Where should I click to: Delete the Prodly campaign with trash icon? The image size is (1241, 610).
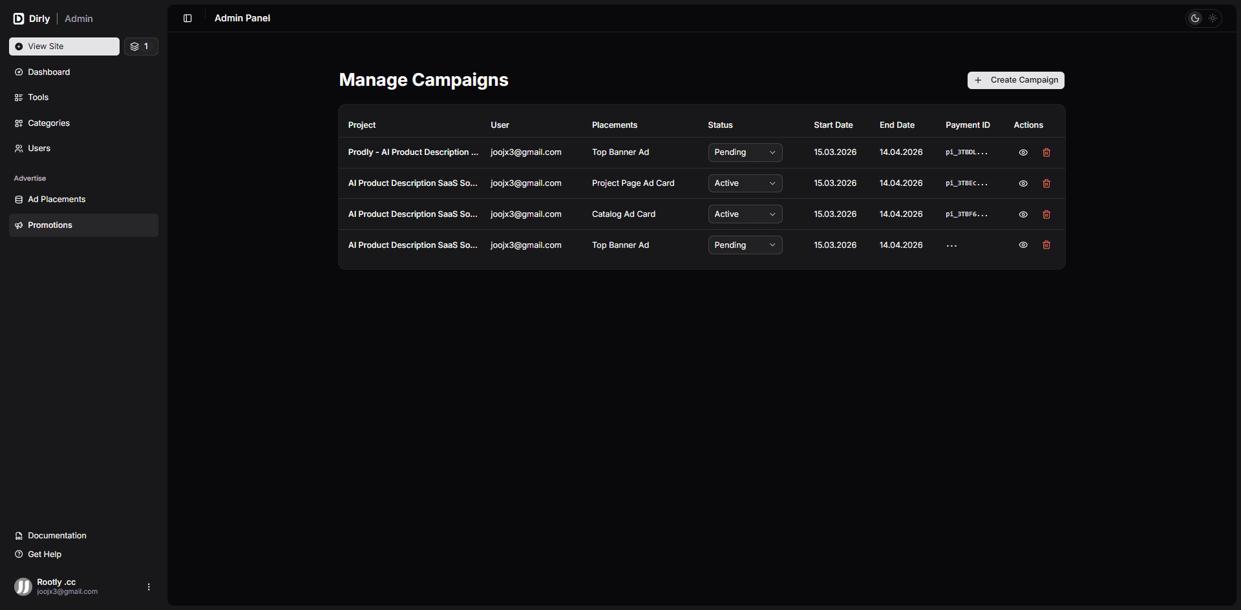[1046, 152]
